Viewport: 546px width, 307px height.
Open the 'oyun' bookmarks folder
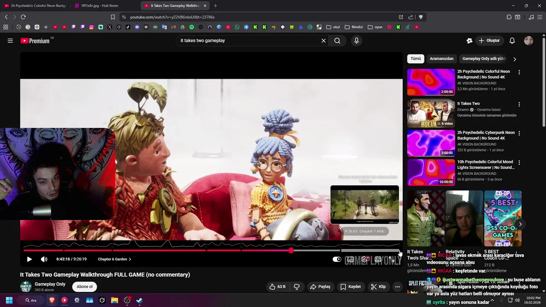click(375, 27)
